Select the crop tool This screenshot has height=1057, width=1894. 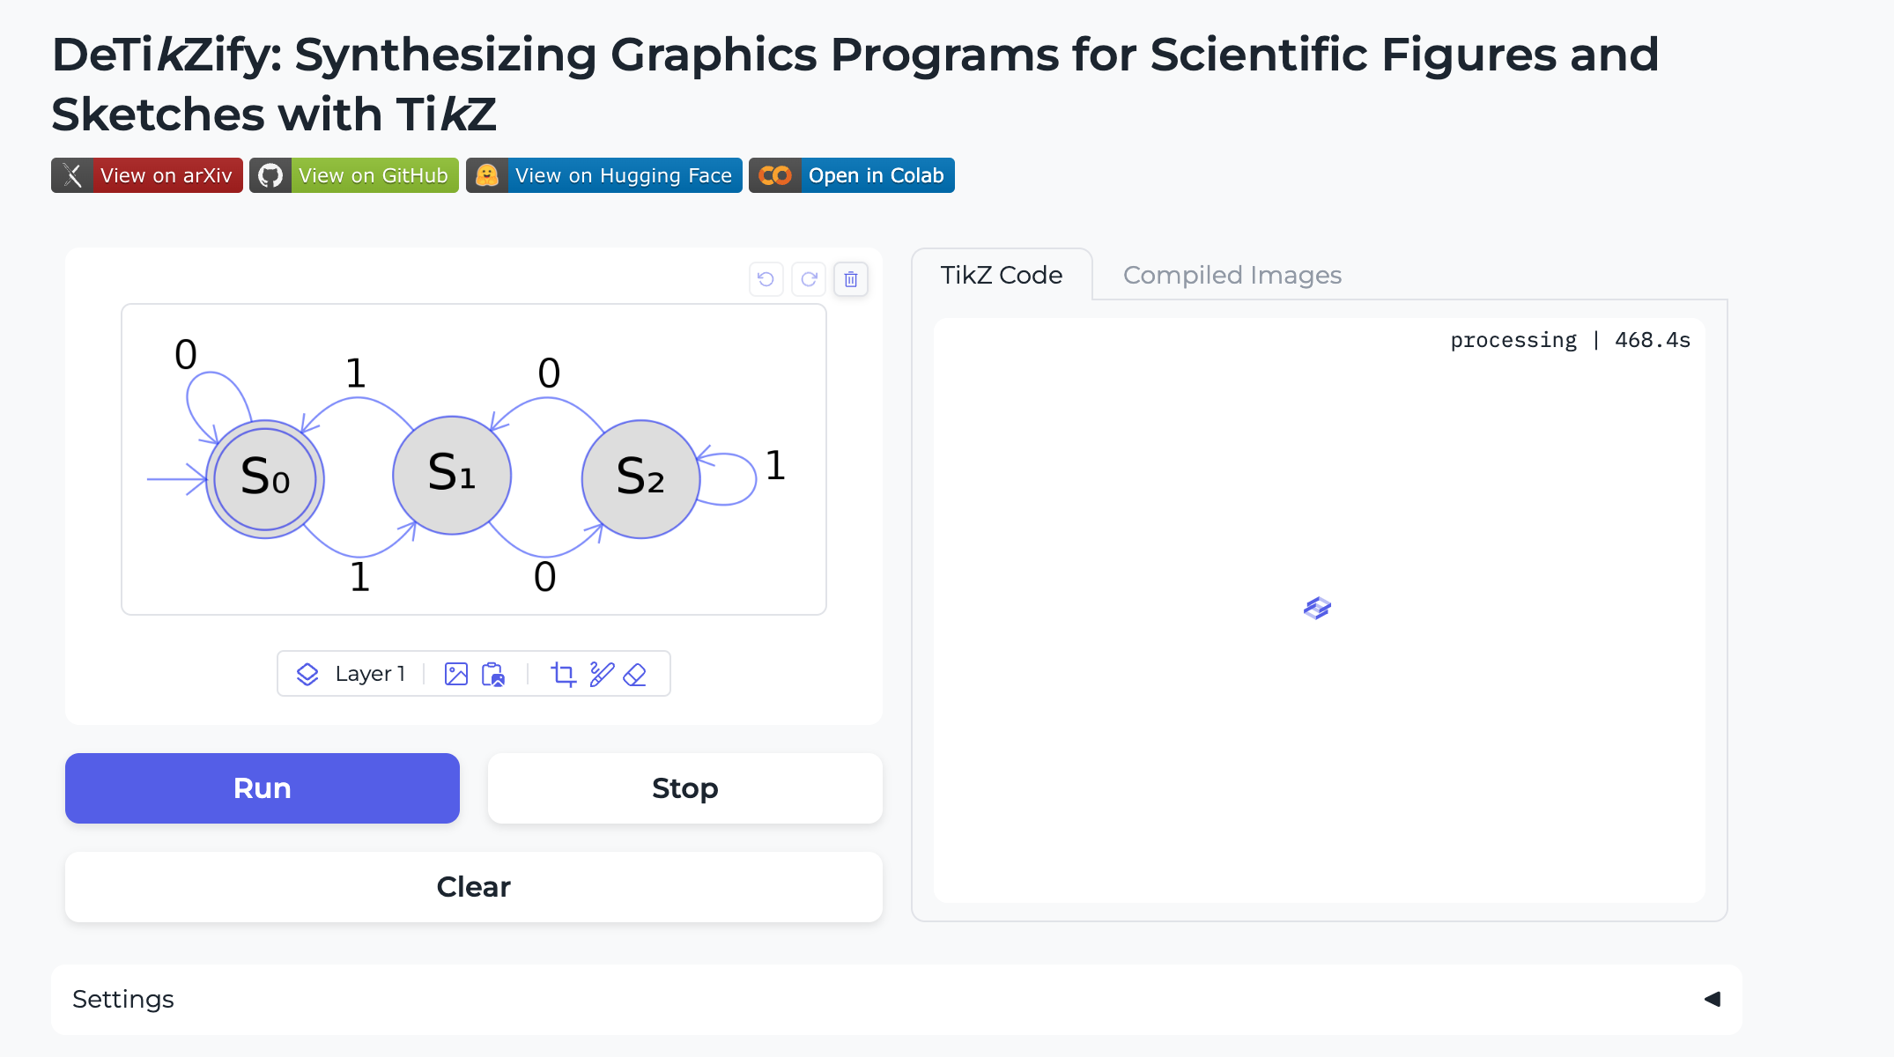[563, 674]
